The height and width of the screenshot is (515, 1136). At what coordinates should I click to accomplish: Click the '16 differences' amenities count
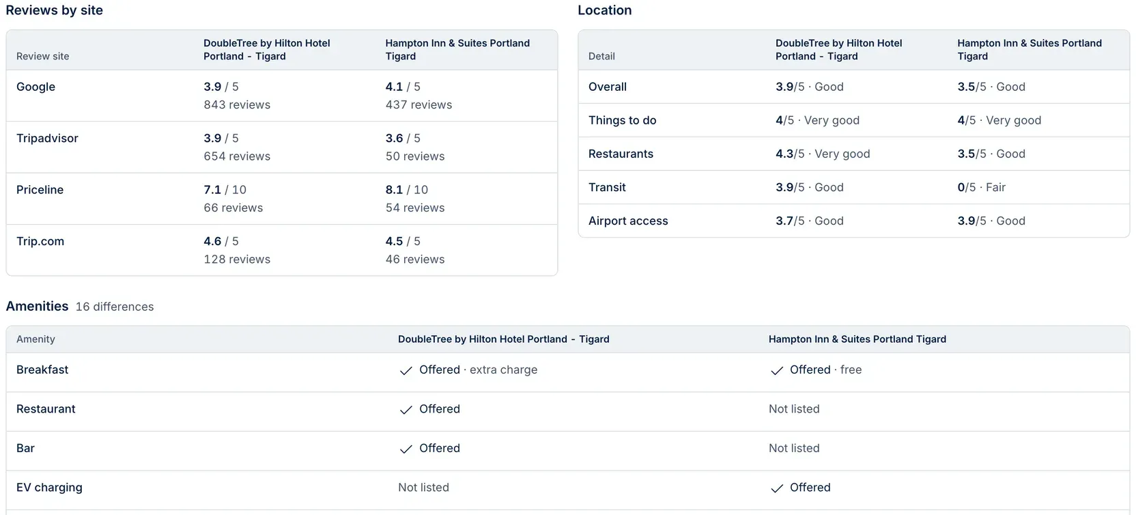click(115, 307)
